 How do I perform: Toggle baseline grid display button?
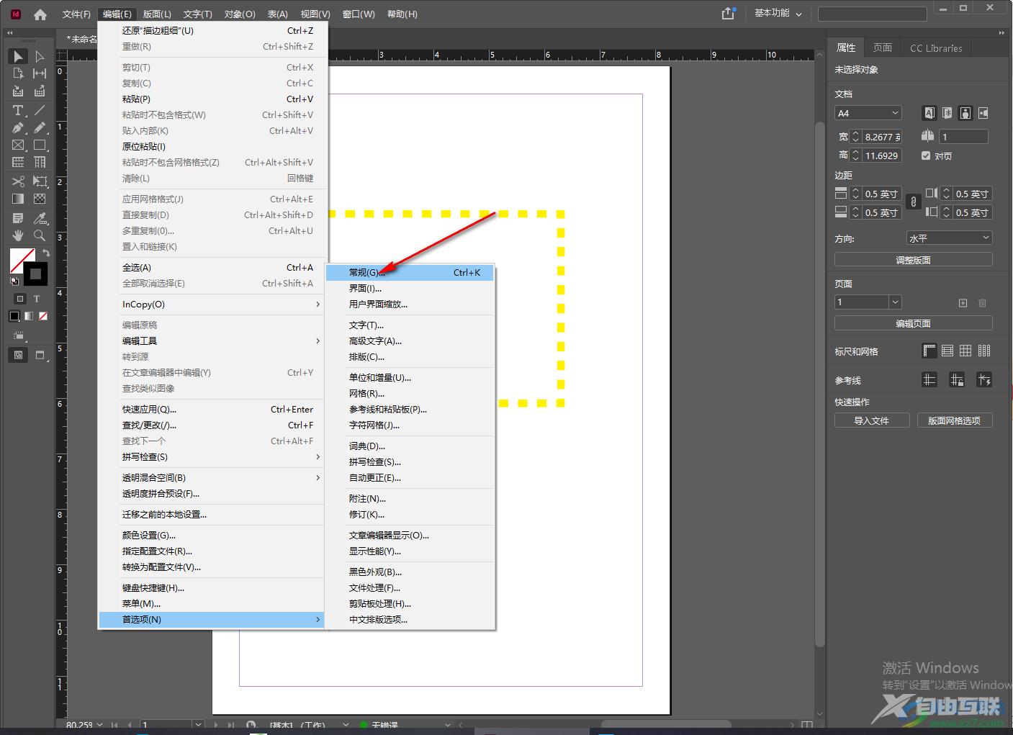(x=947, y=351)
